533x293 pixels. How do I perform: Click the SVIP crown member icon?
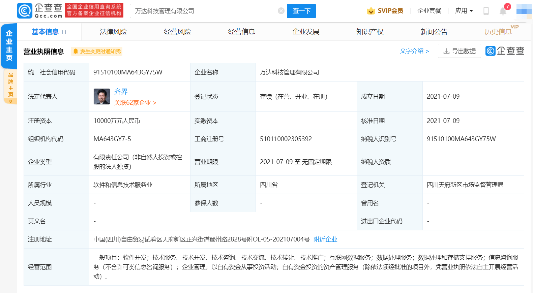[x=371, y=11]
